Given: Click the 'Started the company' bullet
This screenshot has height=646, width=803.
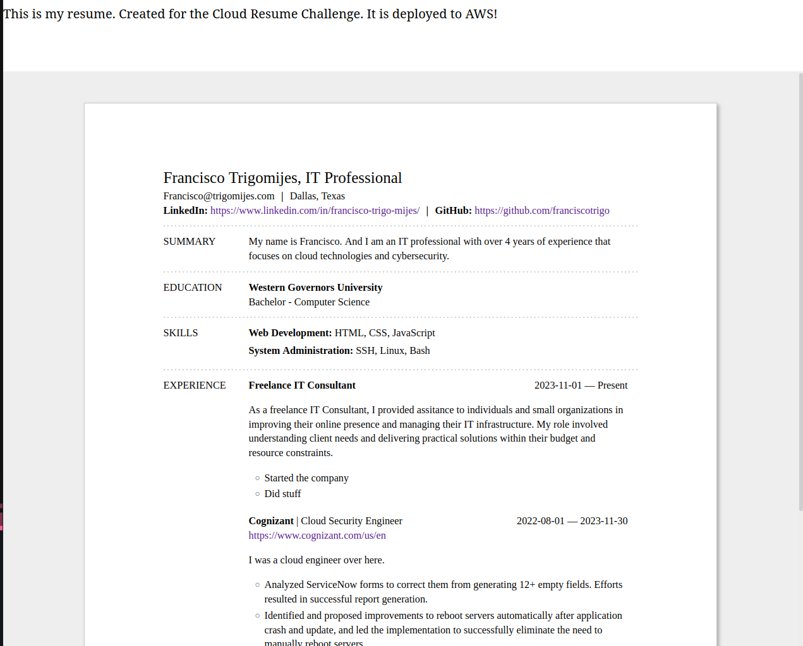Looking at the screenshot, I should click(x=306, y=478).
